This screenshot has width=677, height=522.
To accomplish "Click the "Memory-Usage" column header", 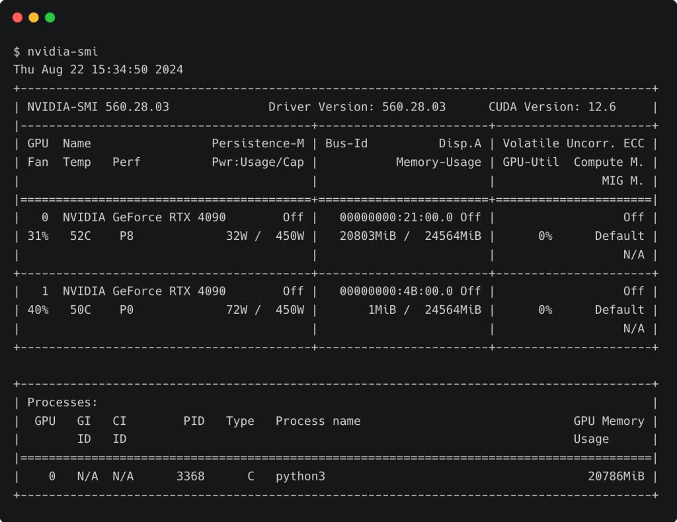I will coord(439,162).
